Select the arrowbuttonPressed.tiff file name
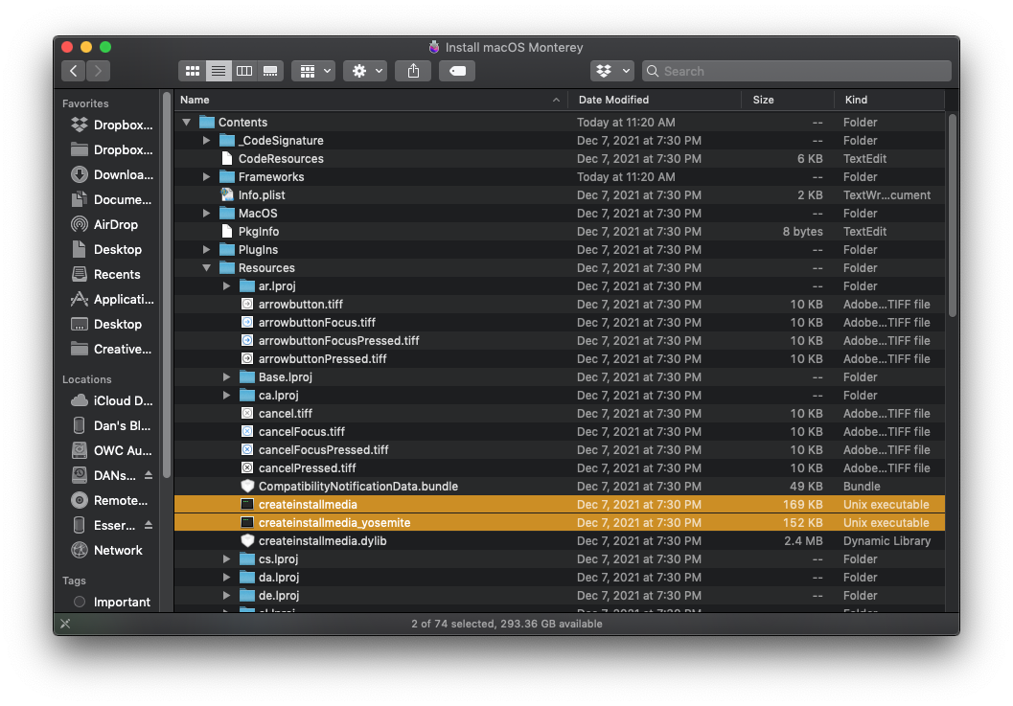The height and width of the screenshot is (706, 1013). [x=322, y=358]
